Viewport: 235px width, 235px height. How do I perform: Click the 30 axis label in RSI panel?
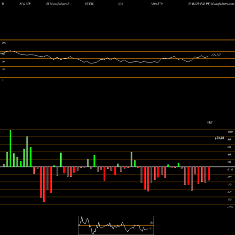pos(3,69)
